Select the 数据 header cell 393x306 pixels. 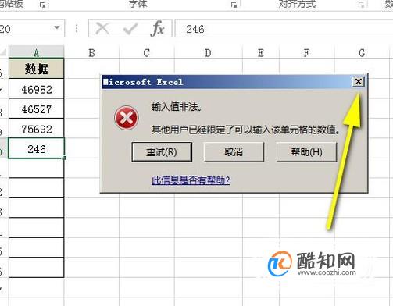coord(37,69)
